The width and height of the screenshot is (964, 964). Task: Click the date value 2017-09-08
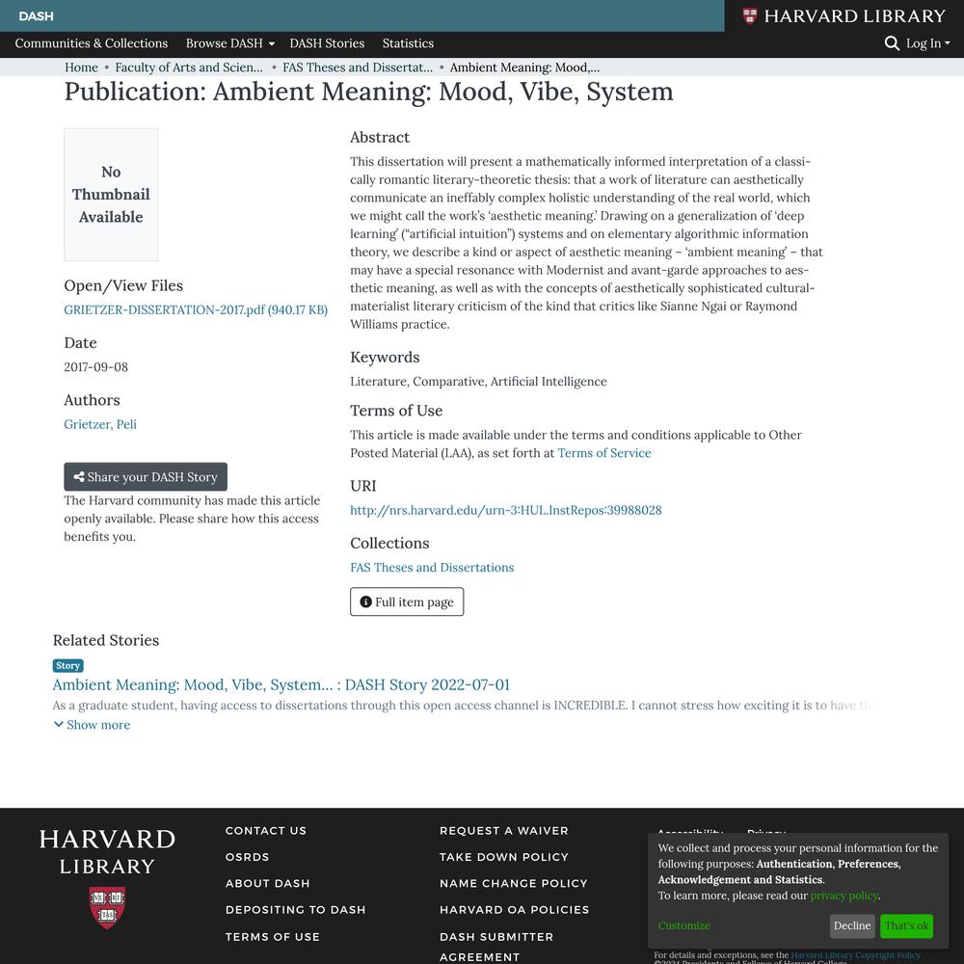point(95,367)
